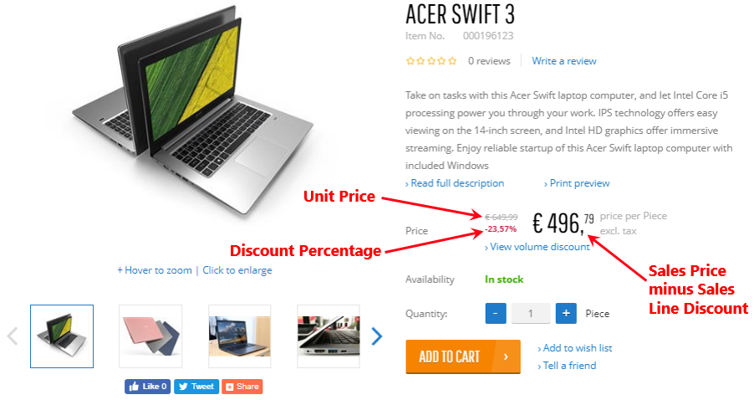Screen dimensions: 754x400
Task: Add the Acer Swift 3 to cart
Action: point(463,356)
